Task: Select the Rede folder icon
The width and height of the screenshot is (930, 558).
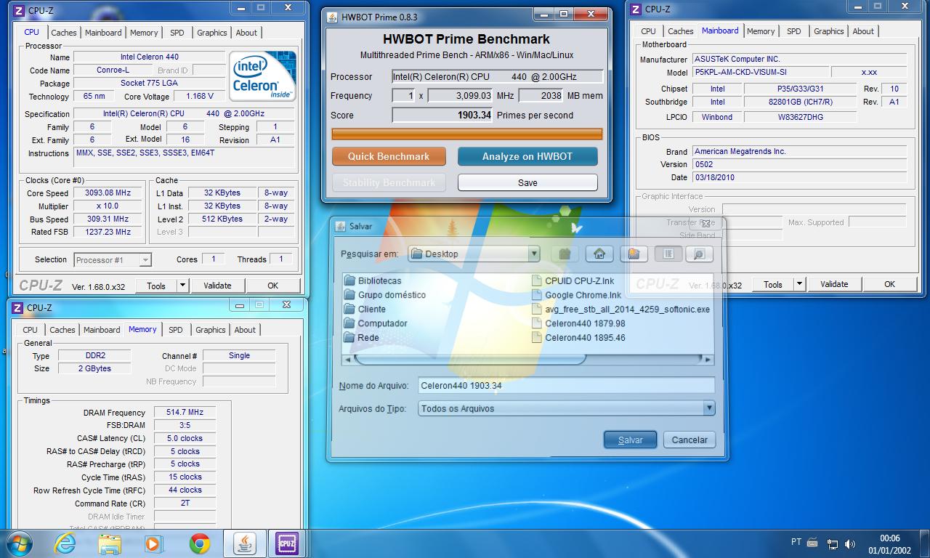Action: point(349,337)
